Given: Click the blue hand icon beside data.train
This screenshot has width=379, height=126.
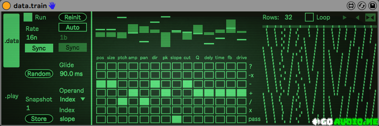Looking at the screenshot, I should pyautogui.click(x=52, y=6).
